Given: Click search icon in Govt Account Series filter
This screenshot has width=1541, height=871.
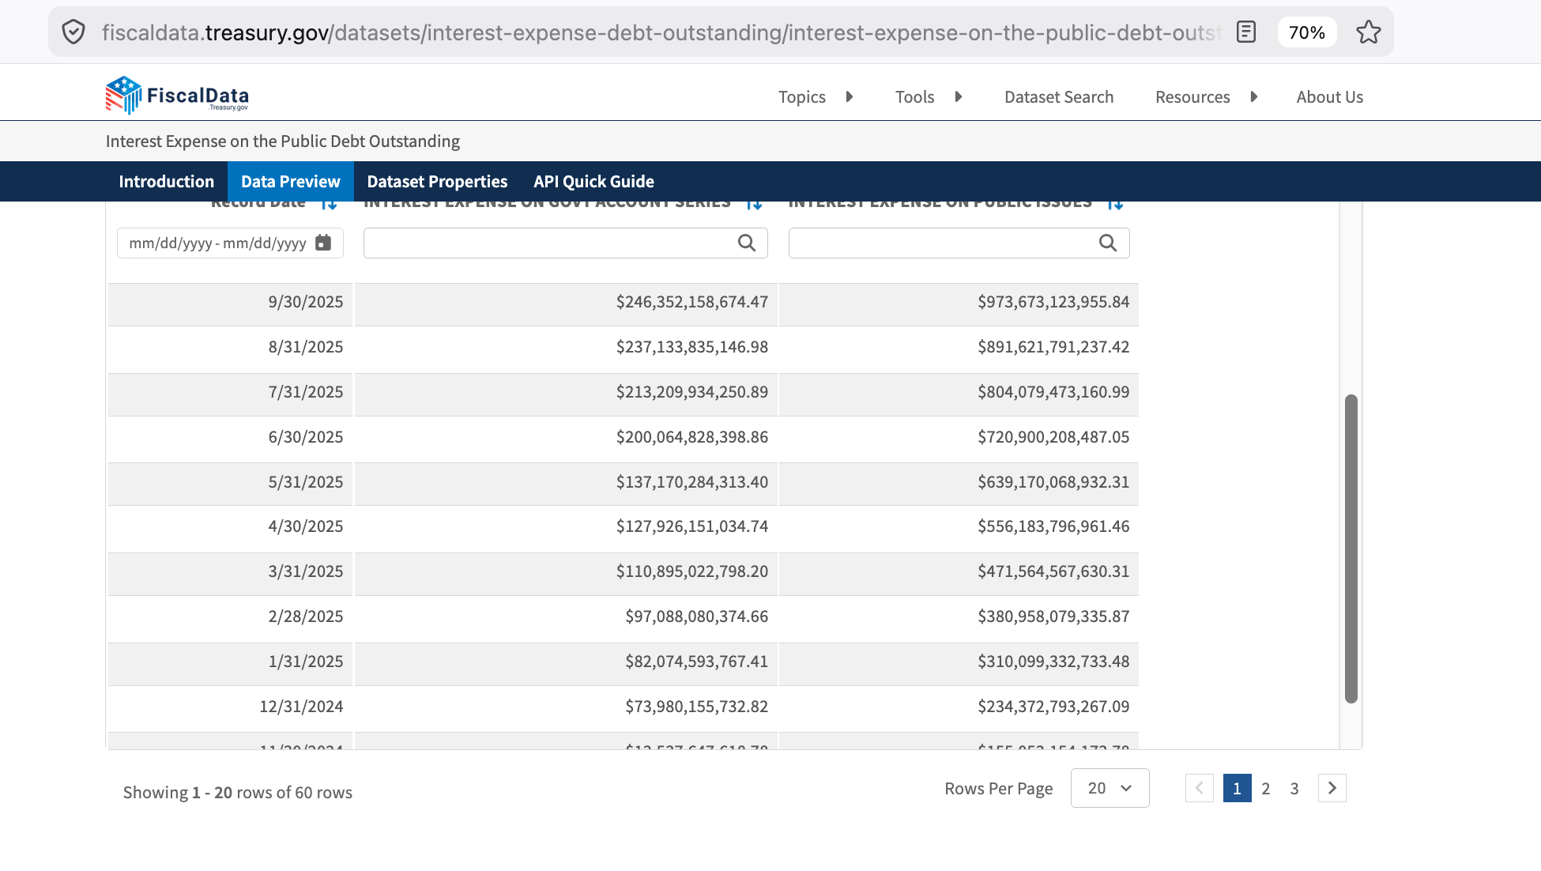Looking at the screenshot, I should click(747, 243).
